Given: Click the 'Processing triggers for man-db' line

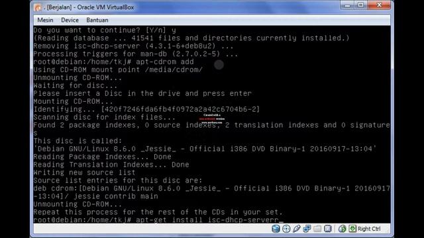Looking at the screenshot, I should tap(135, 54).
